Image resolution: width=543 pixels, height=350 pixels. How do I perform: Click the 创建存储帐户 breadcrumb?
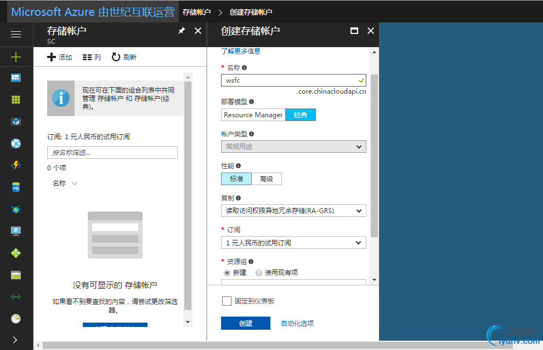[x=251, y=12]
